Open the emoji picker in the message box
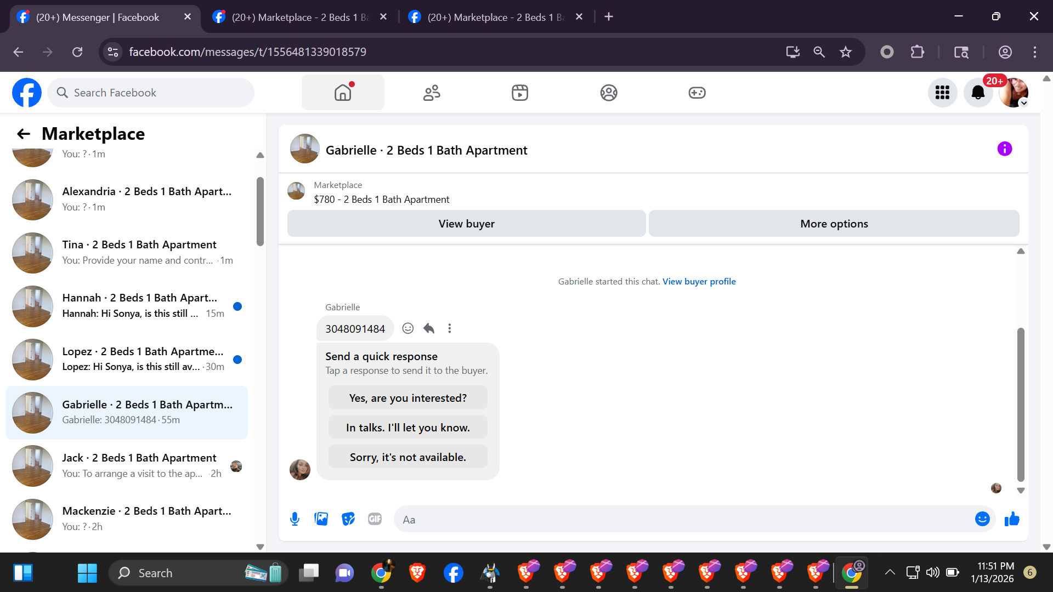The image size is (1053, 592). [982, 519]
